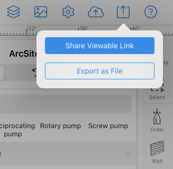Click the image/photo insert icon
Screen dimensions: 173x169
41,12
